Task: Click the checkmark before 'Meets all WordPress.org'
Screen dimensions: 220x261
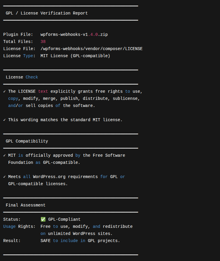Action: point(4,177)
